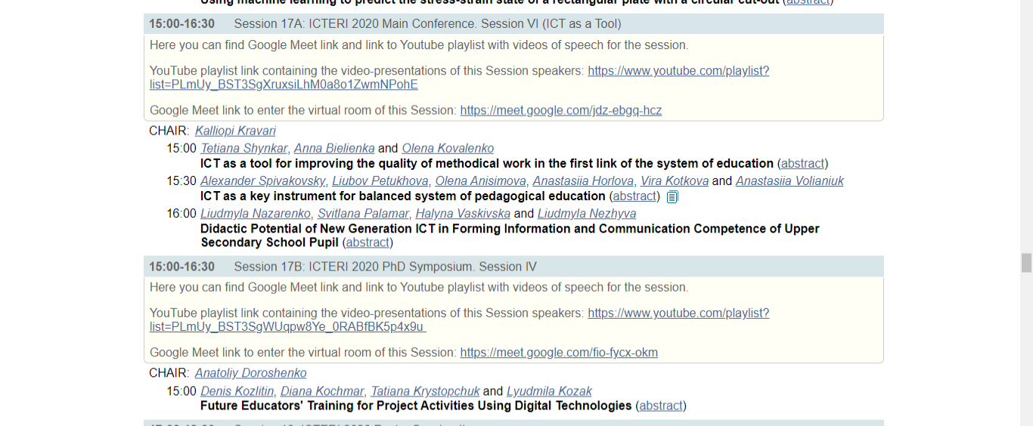Click author Olena Kovalenko's name

[448, 148]
